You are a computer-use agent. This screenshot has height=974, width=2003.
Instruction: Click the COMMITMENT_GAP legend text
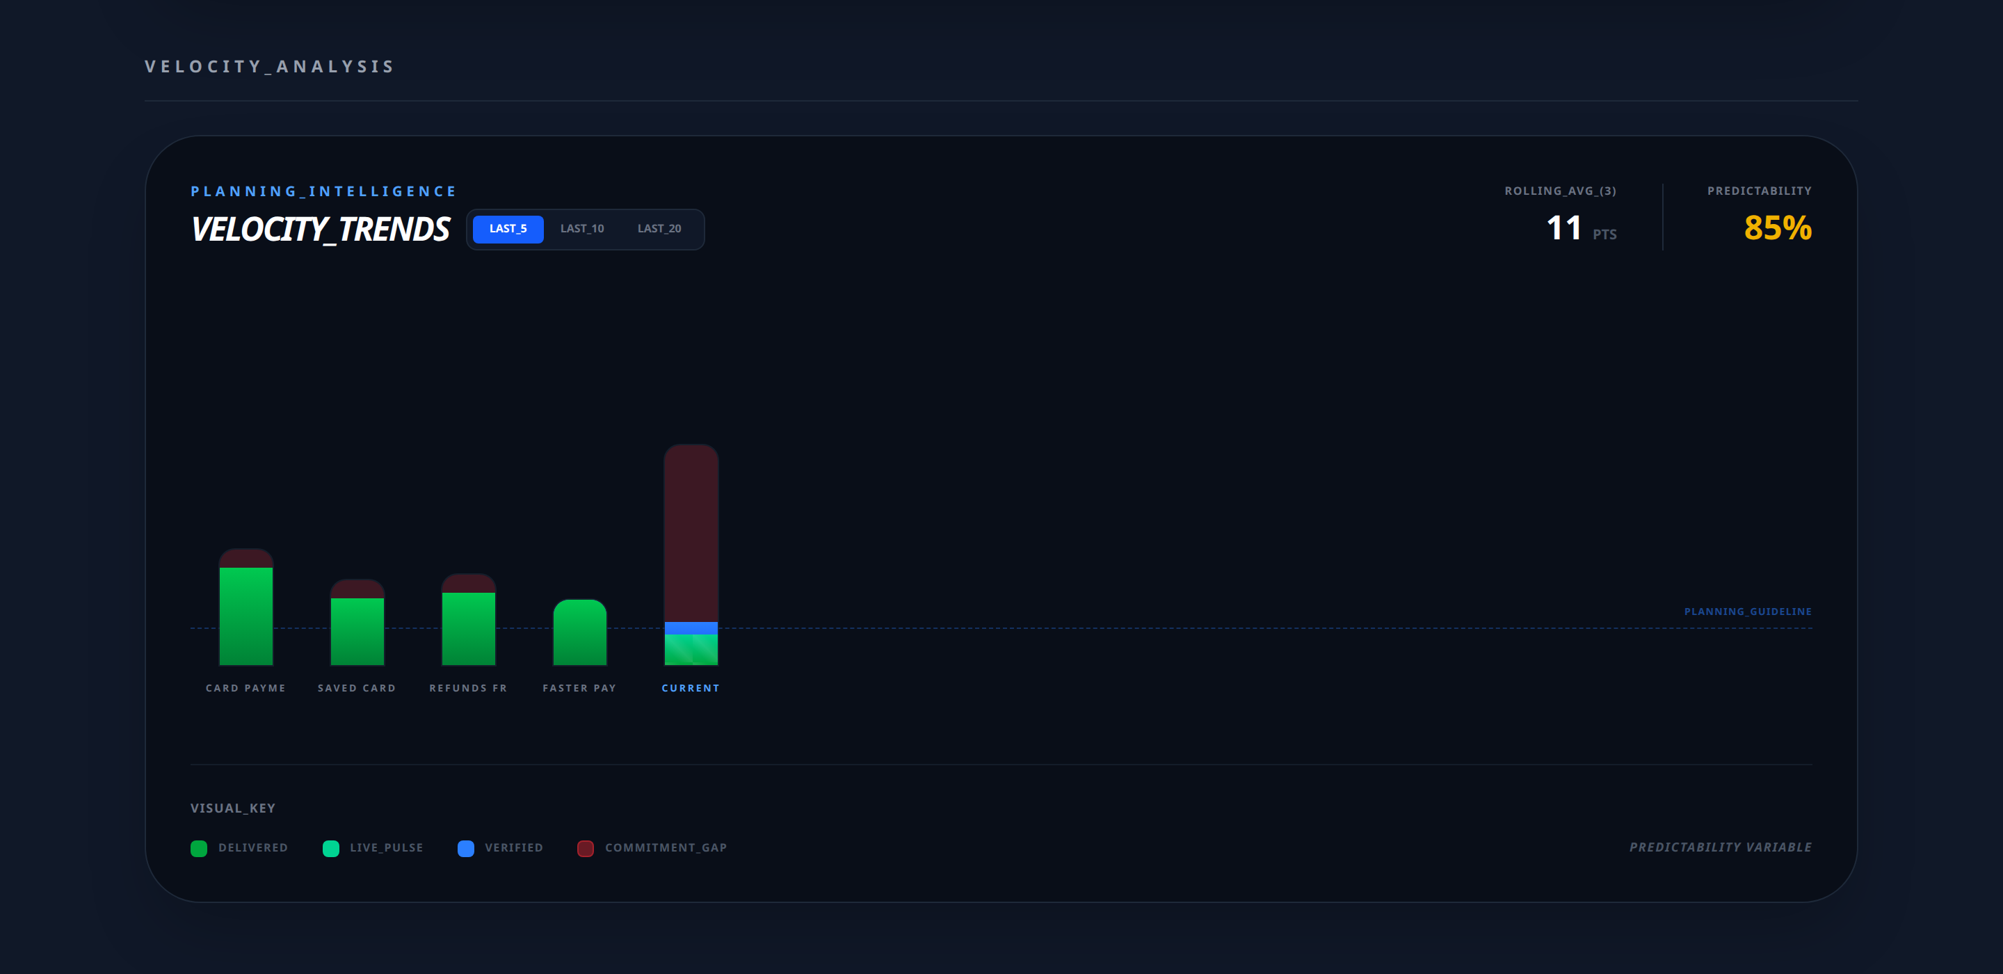[666, 848]
